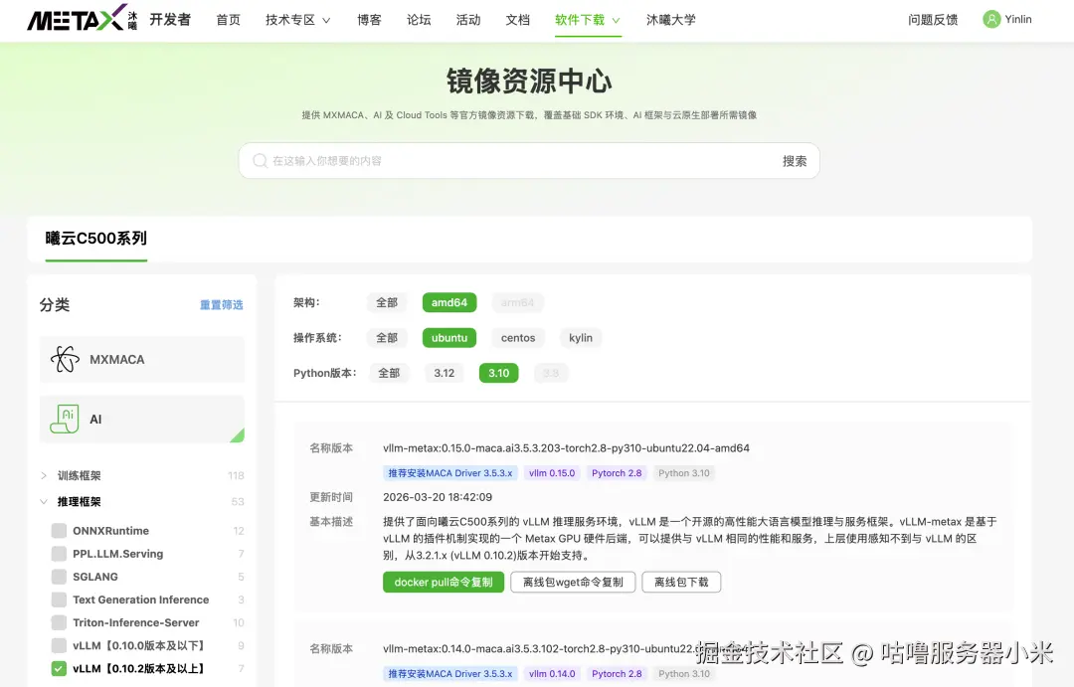Open the 活动 menu item

[468, 20]
